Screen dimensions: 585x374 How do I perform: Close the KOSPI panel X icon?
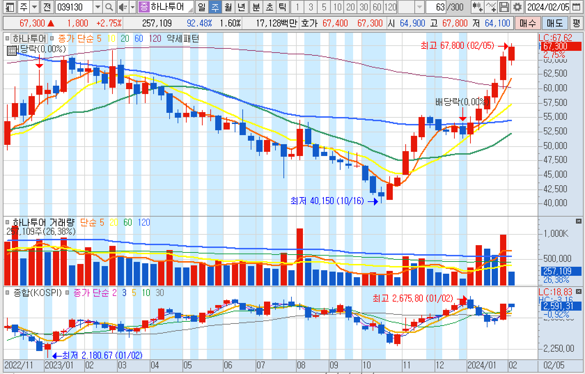(579, 291)
